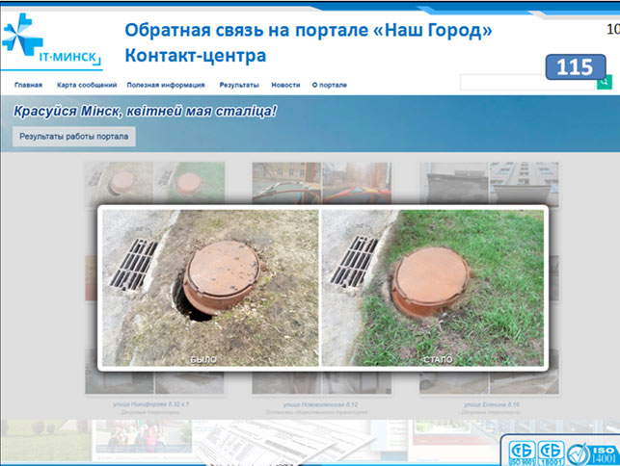Open the Новости section

[285, 85]
